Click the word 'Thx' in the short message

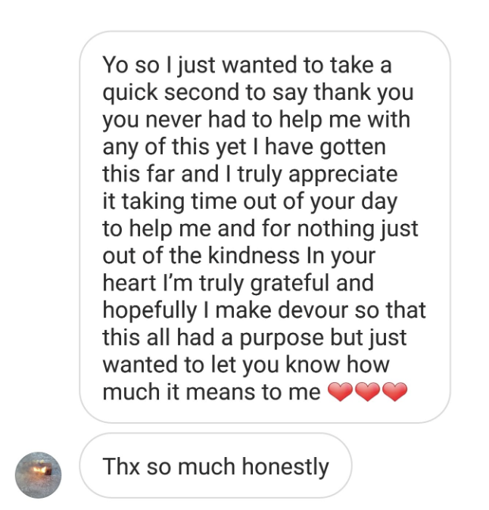(121, 466)
